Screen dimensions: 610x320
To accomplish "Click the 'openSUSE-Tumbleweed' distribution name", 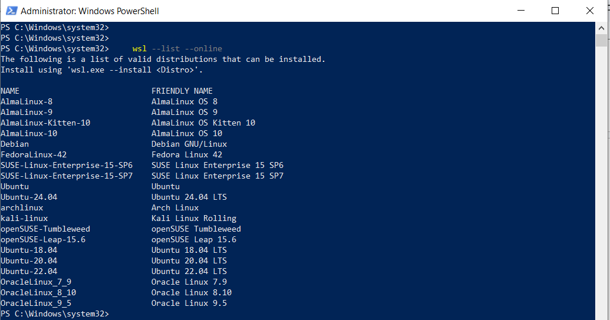I will 45,229.
